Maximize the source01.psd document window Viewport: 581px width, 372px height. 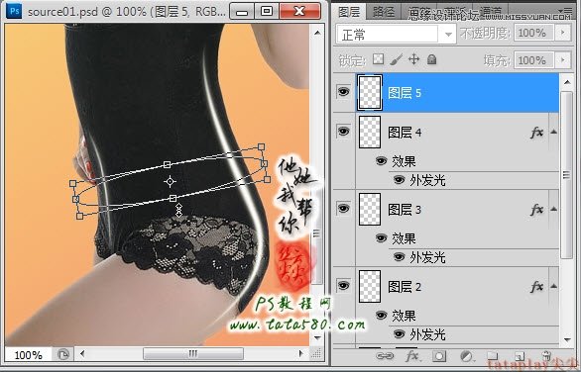pos(267,12)
